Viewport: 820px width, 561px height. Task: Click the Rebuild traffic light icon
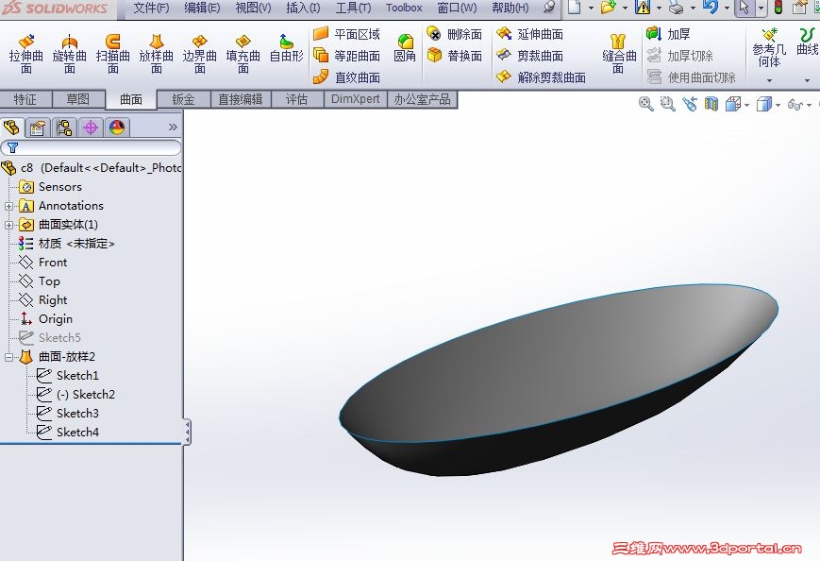point(778,8)
